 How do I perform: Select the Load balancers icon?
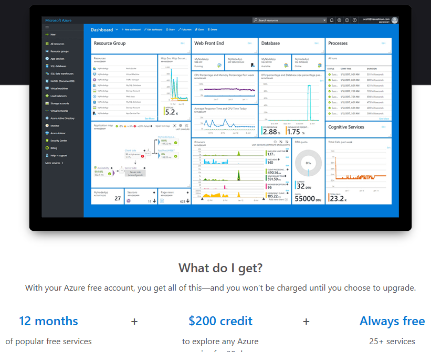click(x=47, y=96)
